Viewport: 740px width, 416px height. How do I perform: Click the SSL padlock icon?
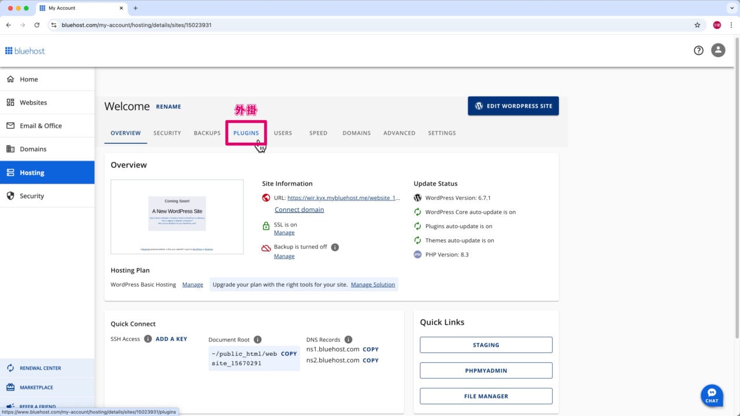[266, 226]
